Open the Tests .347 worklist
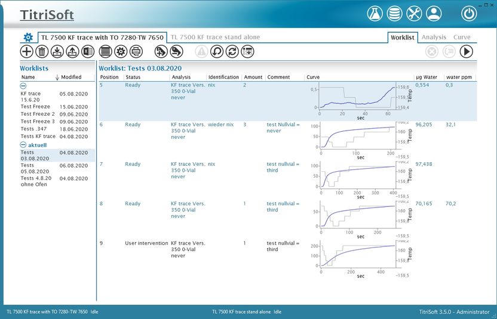 click(57, 129)
